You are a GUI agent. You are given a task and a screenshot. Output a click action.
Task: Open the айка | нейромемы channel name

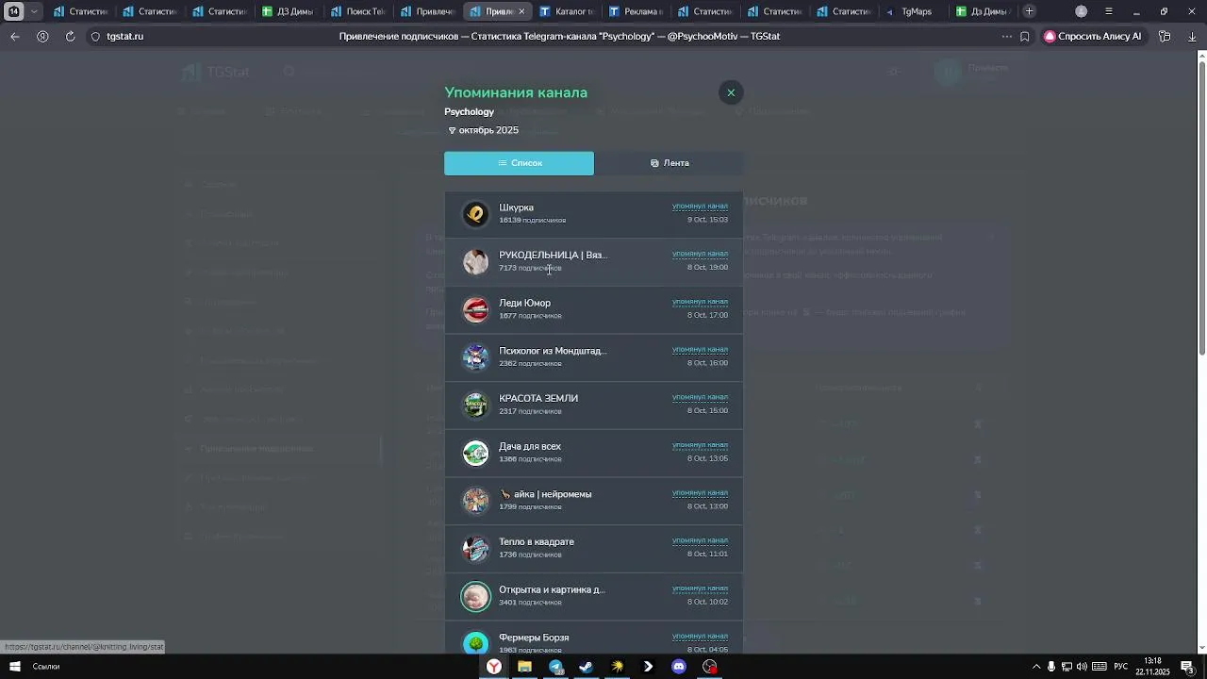pos(545,494)
